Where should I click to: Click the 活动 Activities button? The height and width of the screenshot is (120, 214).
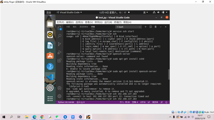pos(49,12)
